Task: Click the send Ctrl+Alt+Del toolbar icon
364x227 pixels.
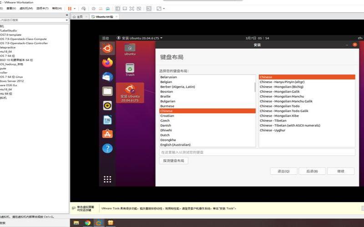Action: 84,9
